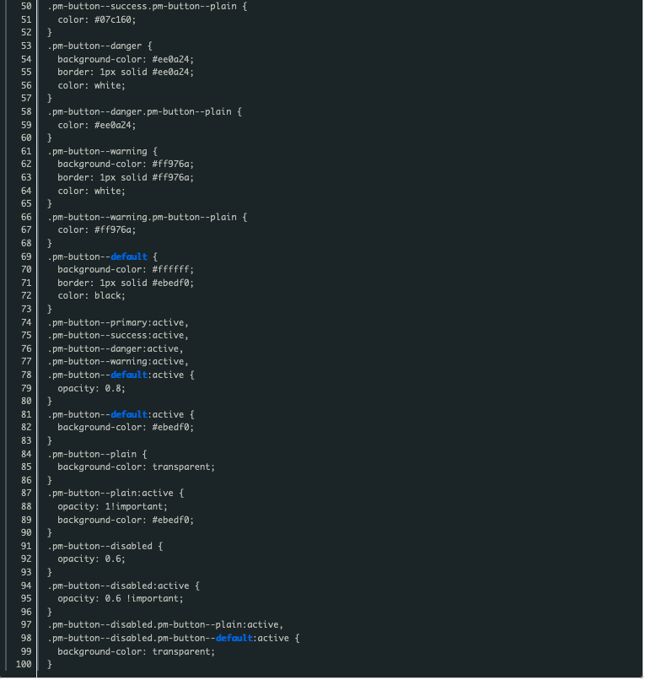Click the .pm-button--danger selector text
Screen dimensions: 645x680
point(94,46)
